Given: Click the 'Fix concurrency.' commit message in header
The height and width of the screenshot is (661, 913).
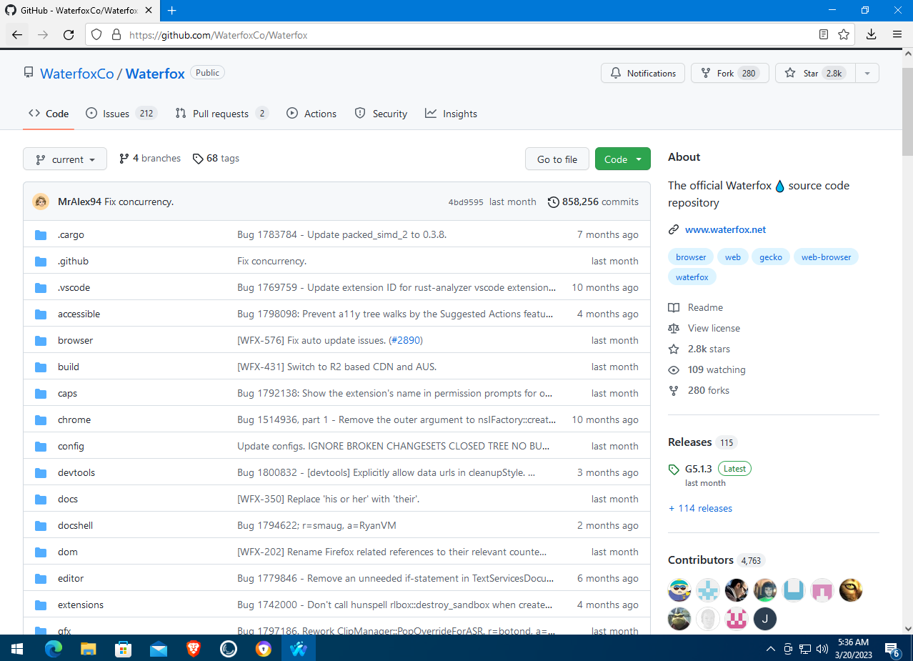Looking at the screenshot, I should (139, 202).
